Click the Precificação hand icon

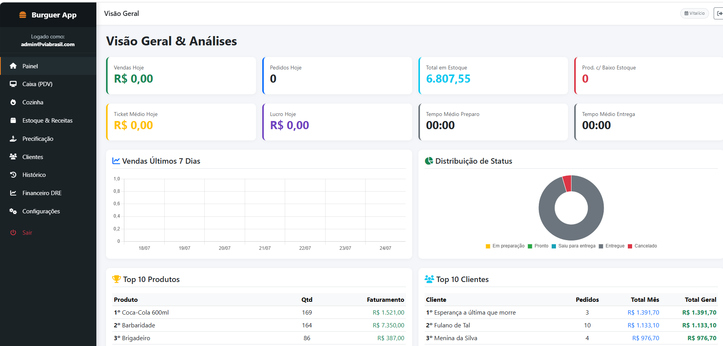click(13, 139)
